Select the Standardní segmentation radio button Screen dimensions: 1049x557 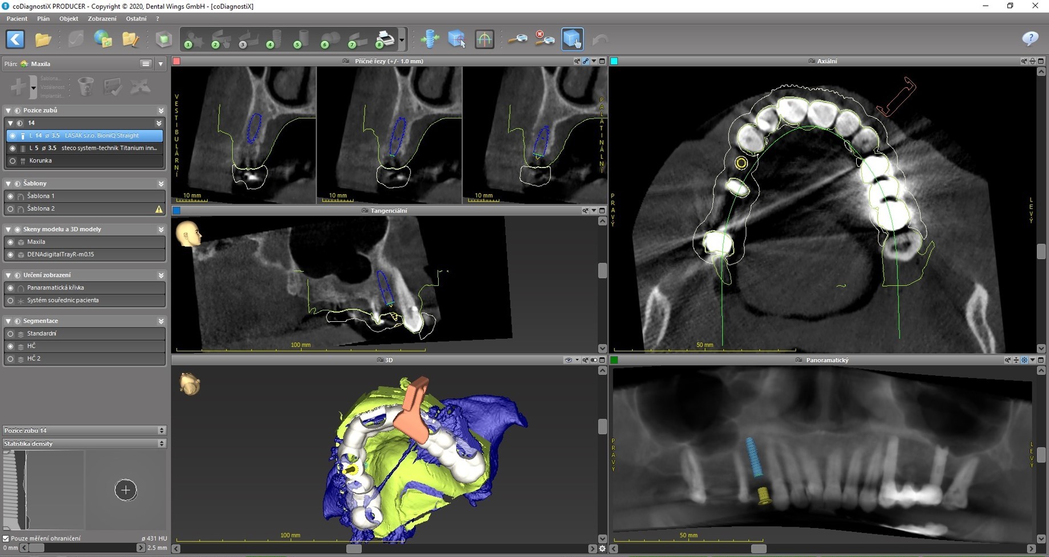(x=10, y=334)
